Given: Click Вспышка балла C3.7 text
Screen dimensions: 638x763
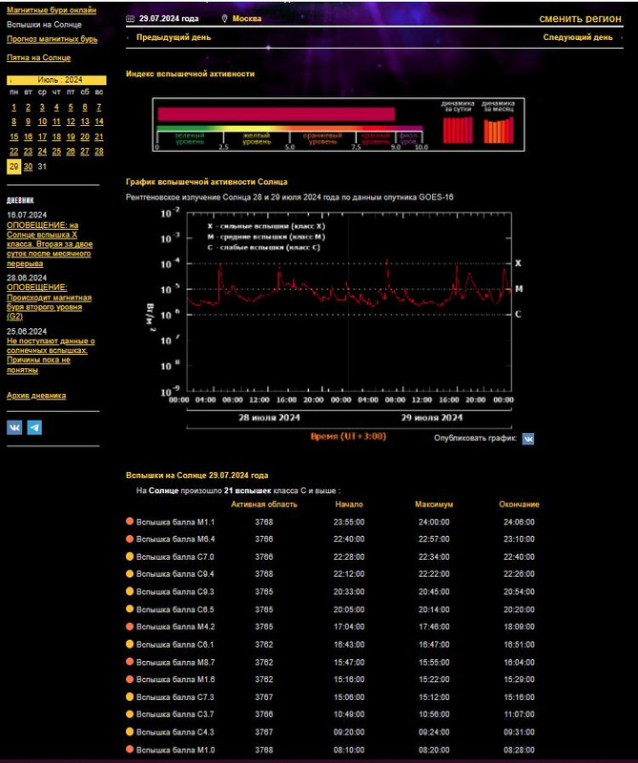Looking at the screenshot, I should click(175, 713).
